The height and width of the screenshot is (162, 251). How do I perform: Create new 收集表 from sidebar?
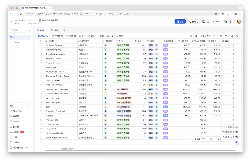click(x=15, y=121)
